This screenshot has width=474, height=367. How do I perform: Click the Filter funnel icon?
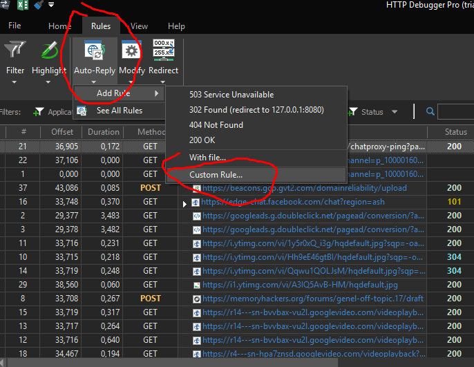15,49
